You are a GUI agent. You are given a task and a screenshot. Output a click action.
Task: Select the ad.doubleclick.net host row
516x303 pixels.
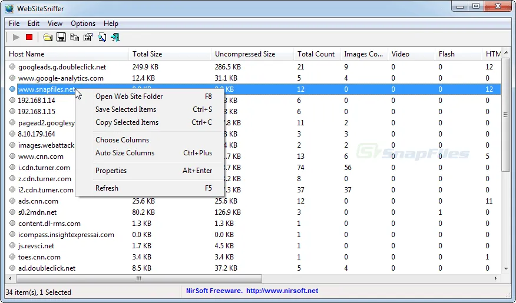pos(253,268)
